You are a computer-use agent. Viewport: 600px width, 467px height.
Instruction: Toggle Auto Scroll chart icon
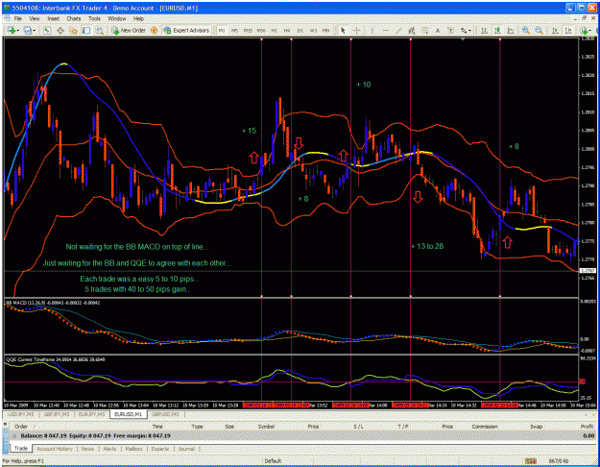point(555,30)
